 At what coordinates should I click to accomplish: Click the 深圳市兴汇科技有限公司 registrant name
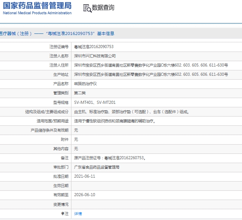(95, 56)
